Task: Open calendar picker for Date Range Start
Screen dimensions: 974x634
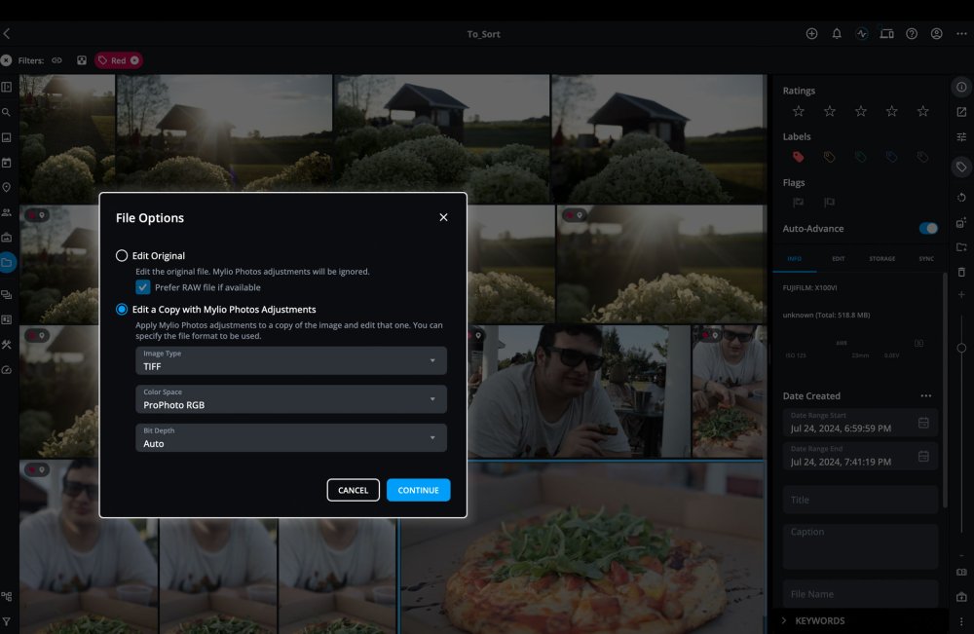Action: [923, 423]
